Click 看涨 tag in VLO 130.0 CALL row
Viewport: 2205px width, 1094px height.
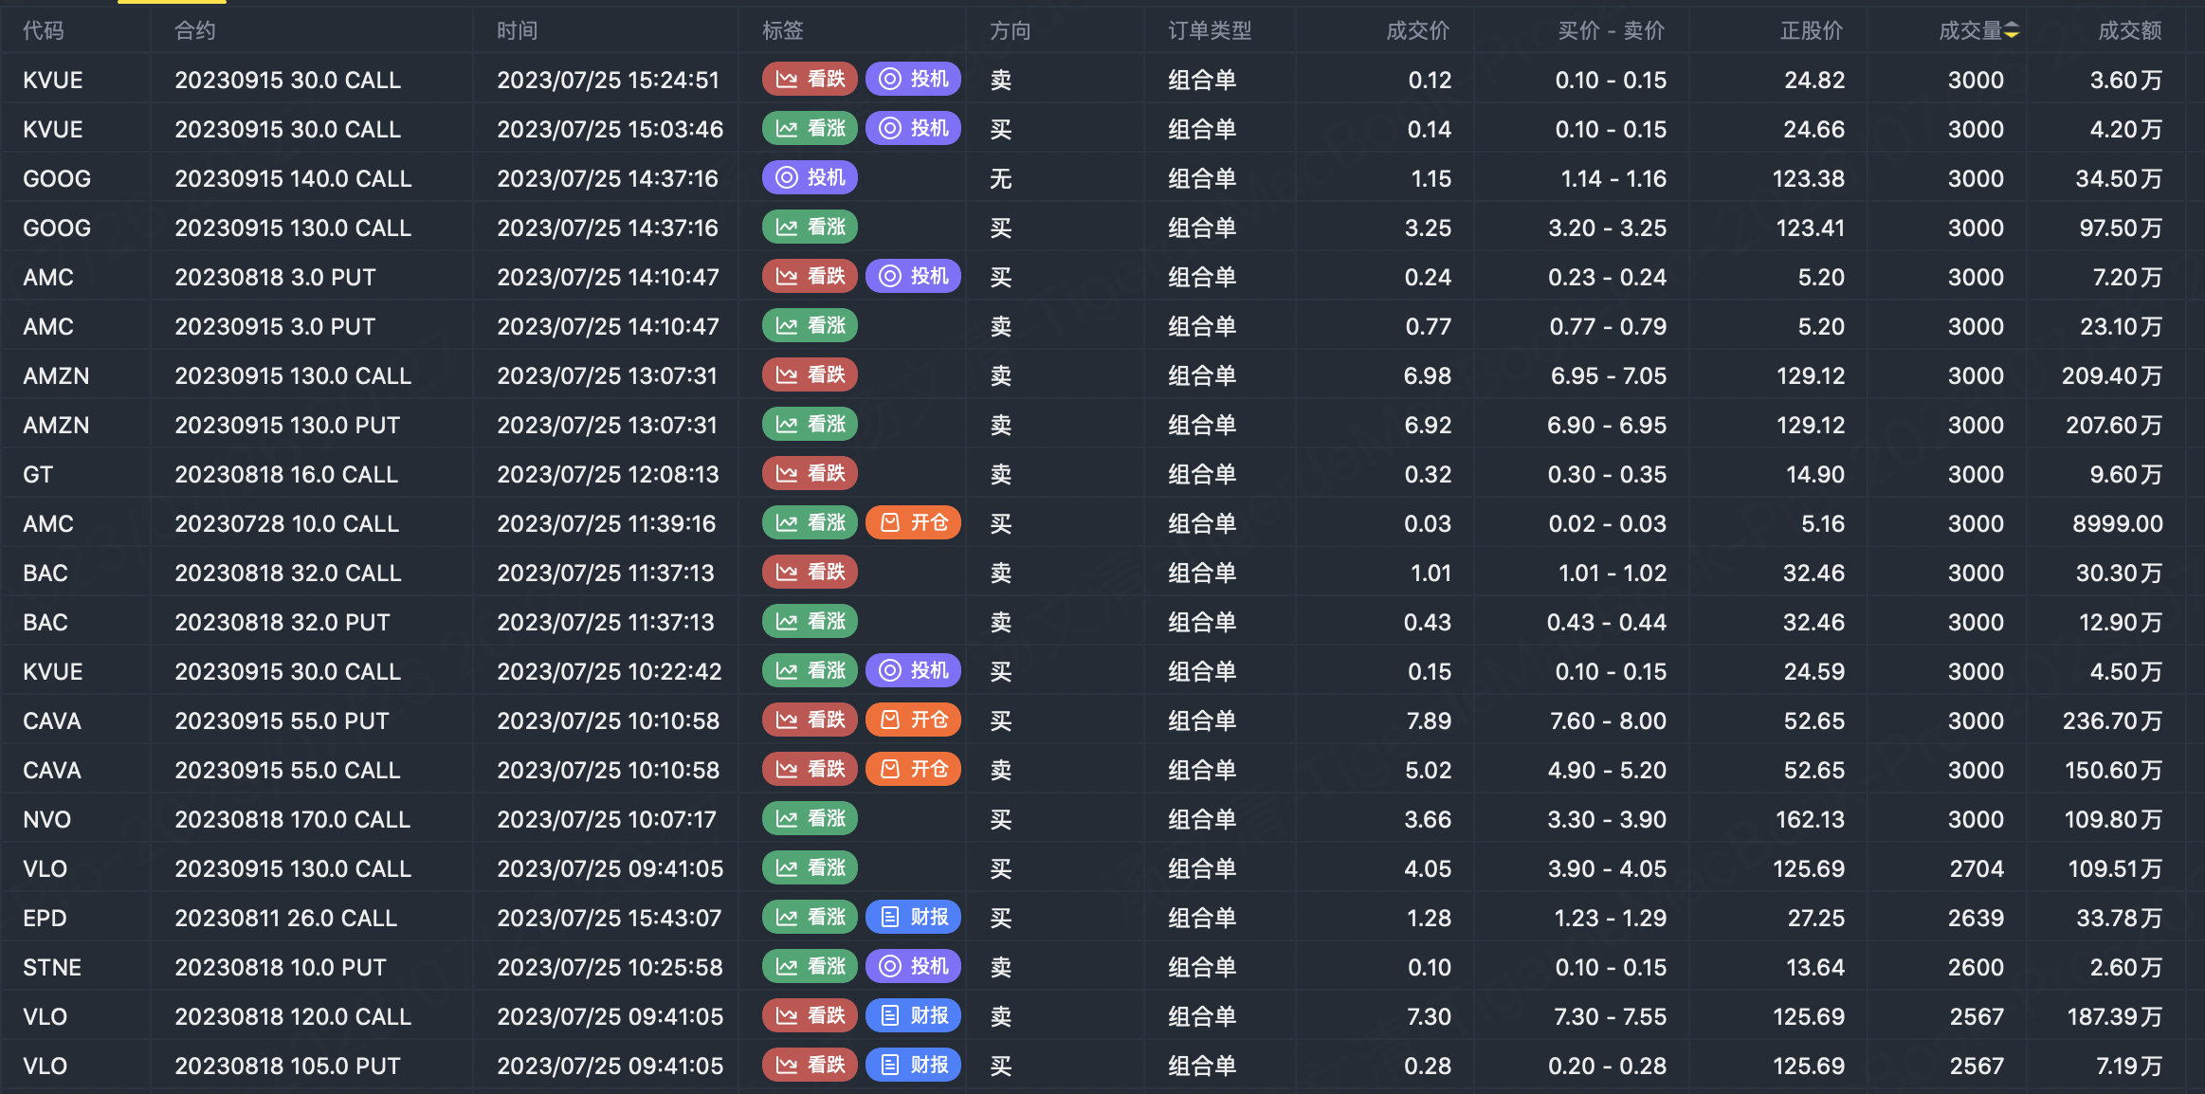(810, 867)
